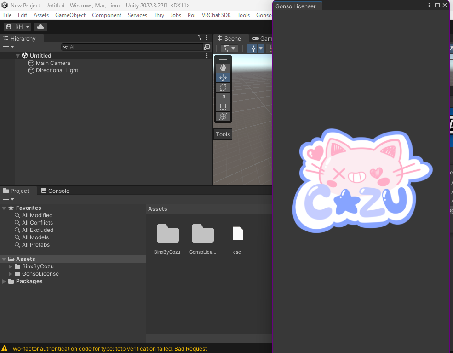Switch to the Game tab

coord(262,39)
